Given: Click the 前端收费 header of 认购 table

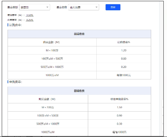Looking at the screenshot, I should point(79,34).
